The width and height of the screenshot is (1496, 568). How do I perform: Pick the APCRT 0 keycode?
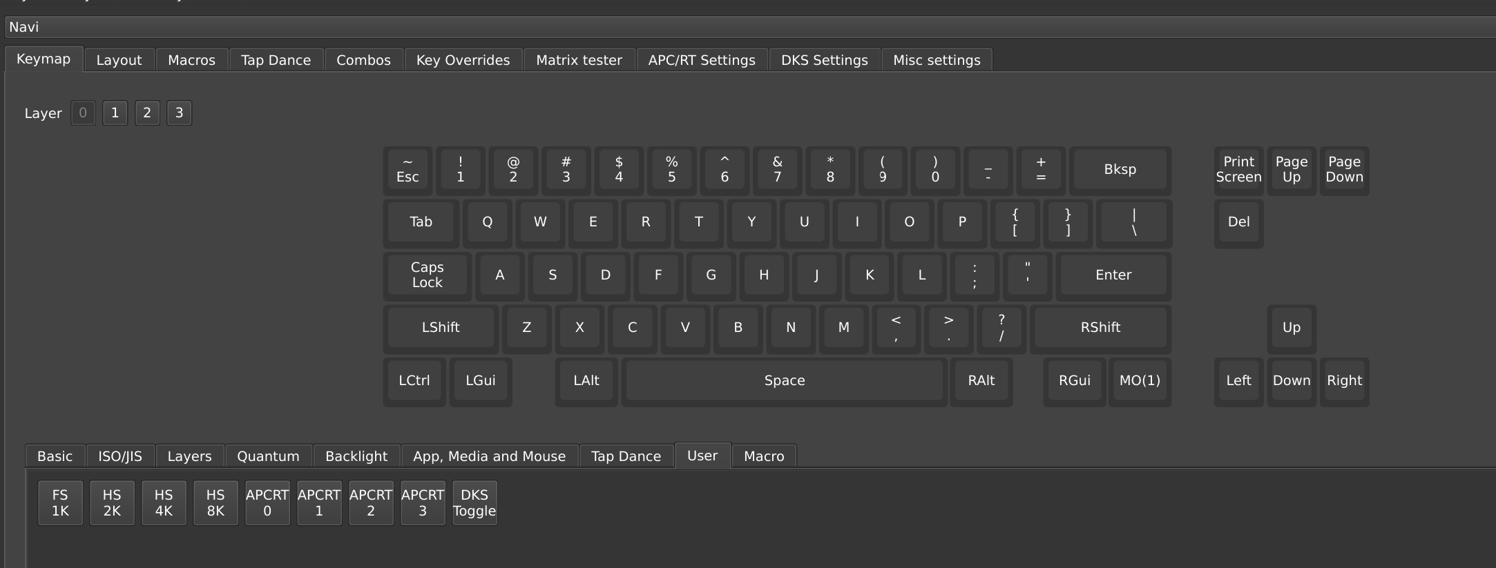click(267, 502)
